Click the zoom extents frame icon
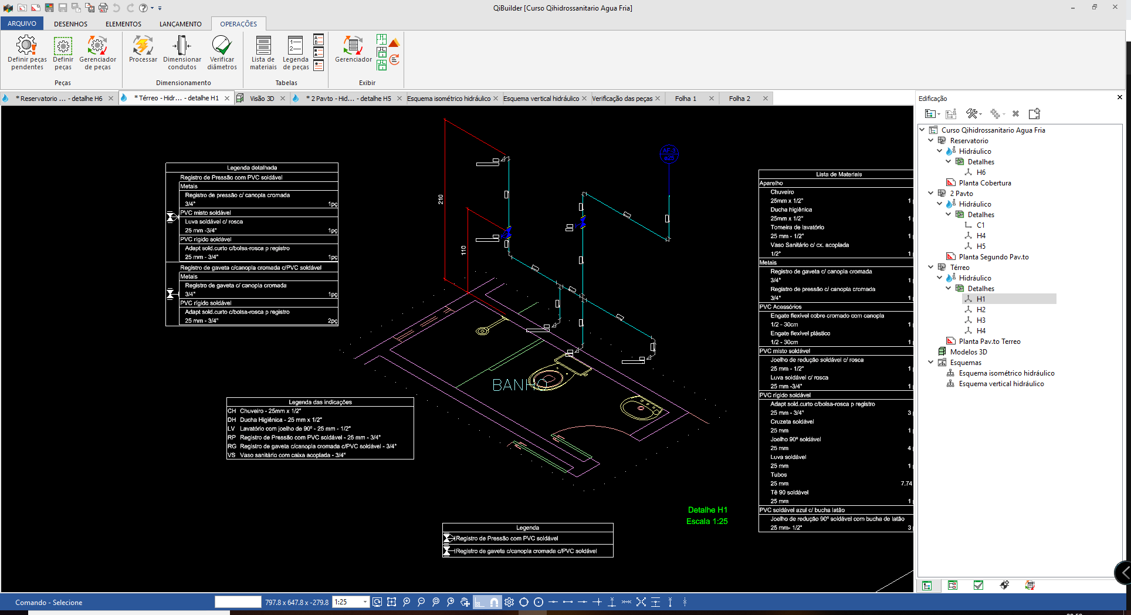This screenshot has width=1131, height=615. (x=392, y=602)
